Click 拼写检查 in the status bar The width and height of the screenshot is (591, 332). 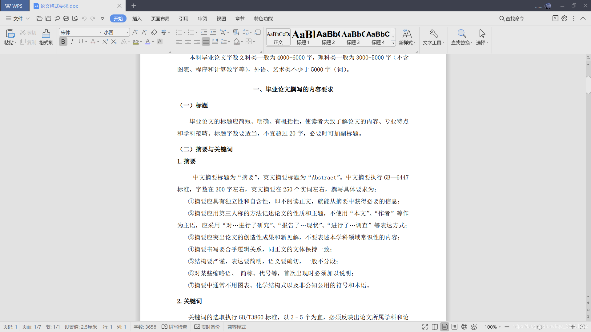pos(175,327)
